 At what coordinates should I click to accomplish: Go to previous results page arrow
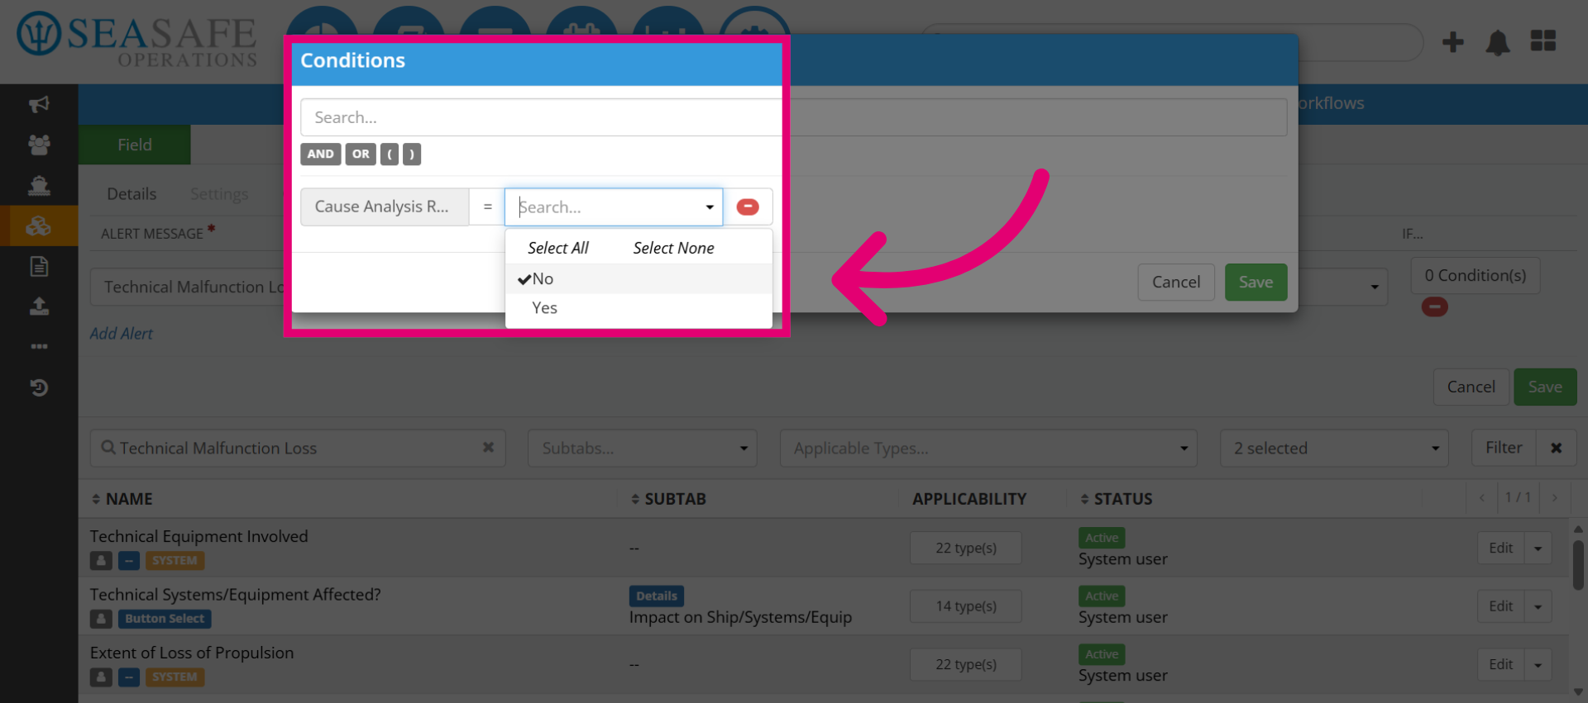(x=1482, y=497)
